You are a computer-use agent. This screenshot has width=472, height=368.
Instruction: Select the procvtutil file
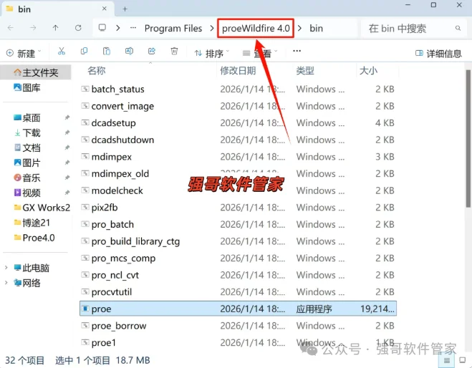coord(238,292)
